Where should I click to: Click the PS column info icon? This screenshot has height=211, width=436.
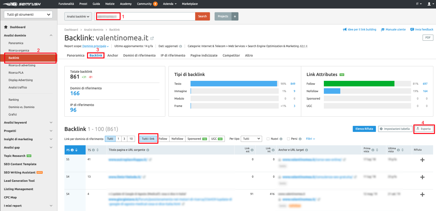coord(72,150)
